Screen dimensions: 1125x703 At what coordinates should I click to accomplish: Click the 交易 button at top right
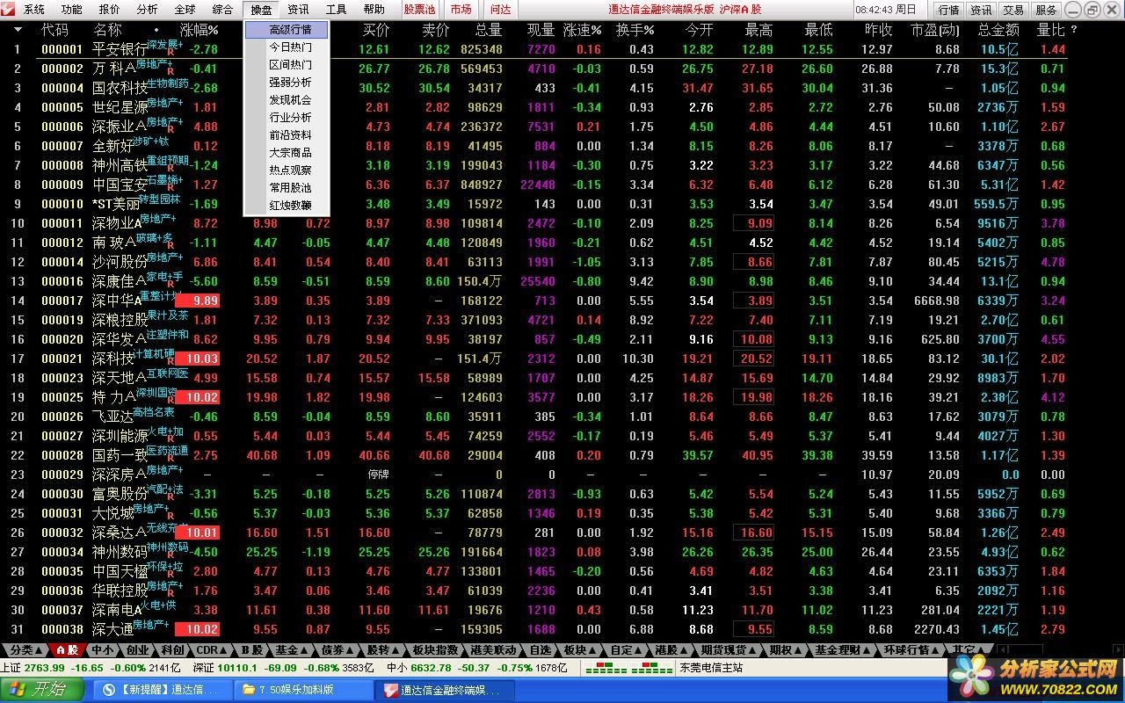[1013, 11]
